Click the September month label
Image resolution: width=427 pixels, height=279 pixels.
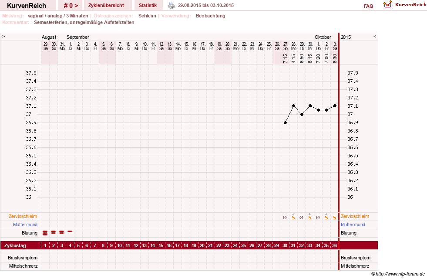(x=77, y=37)
